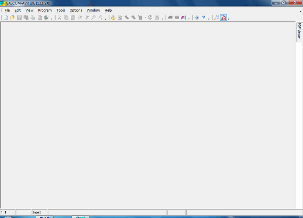Click the dark chip send-to-chip icon
303x218 pixels.
[140, 17]
